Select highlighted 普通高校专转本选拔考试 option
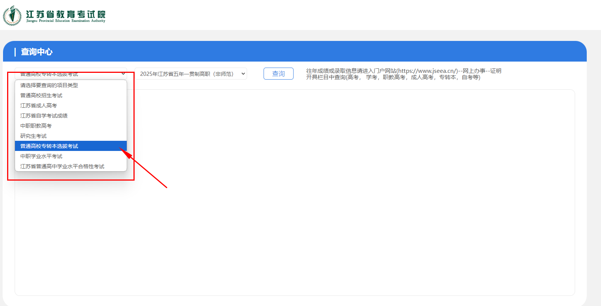Viewport: 601px width, 306px height. pos(49,146)
